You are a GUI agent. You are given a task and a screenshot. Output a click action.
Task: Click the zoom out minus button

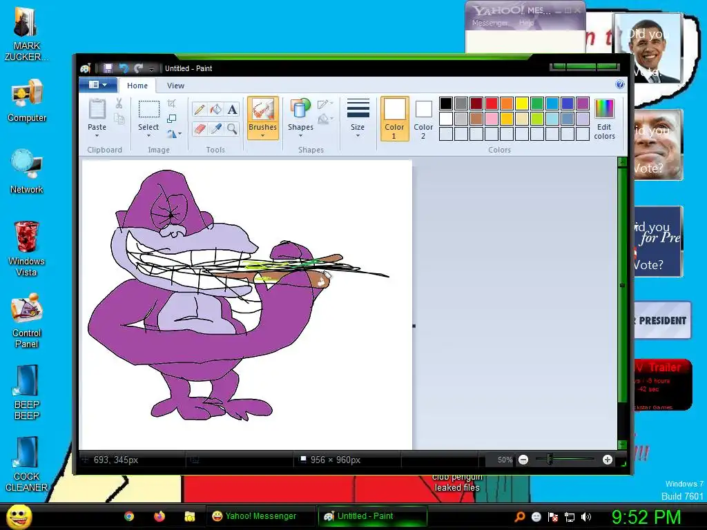(x=523, y=460)
